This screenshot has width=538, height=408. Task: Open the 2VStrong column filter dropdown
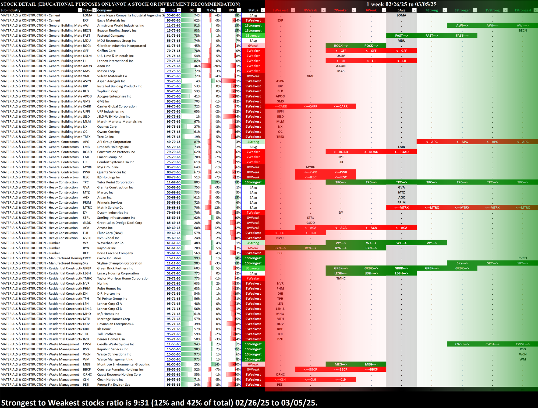505,10
